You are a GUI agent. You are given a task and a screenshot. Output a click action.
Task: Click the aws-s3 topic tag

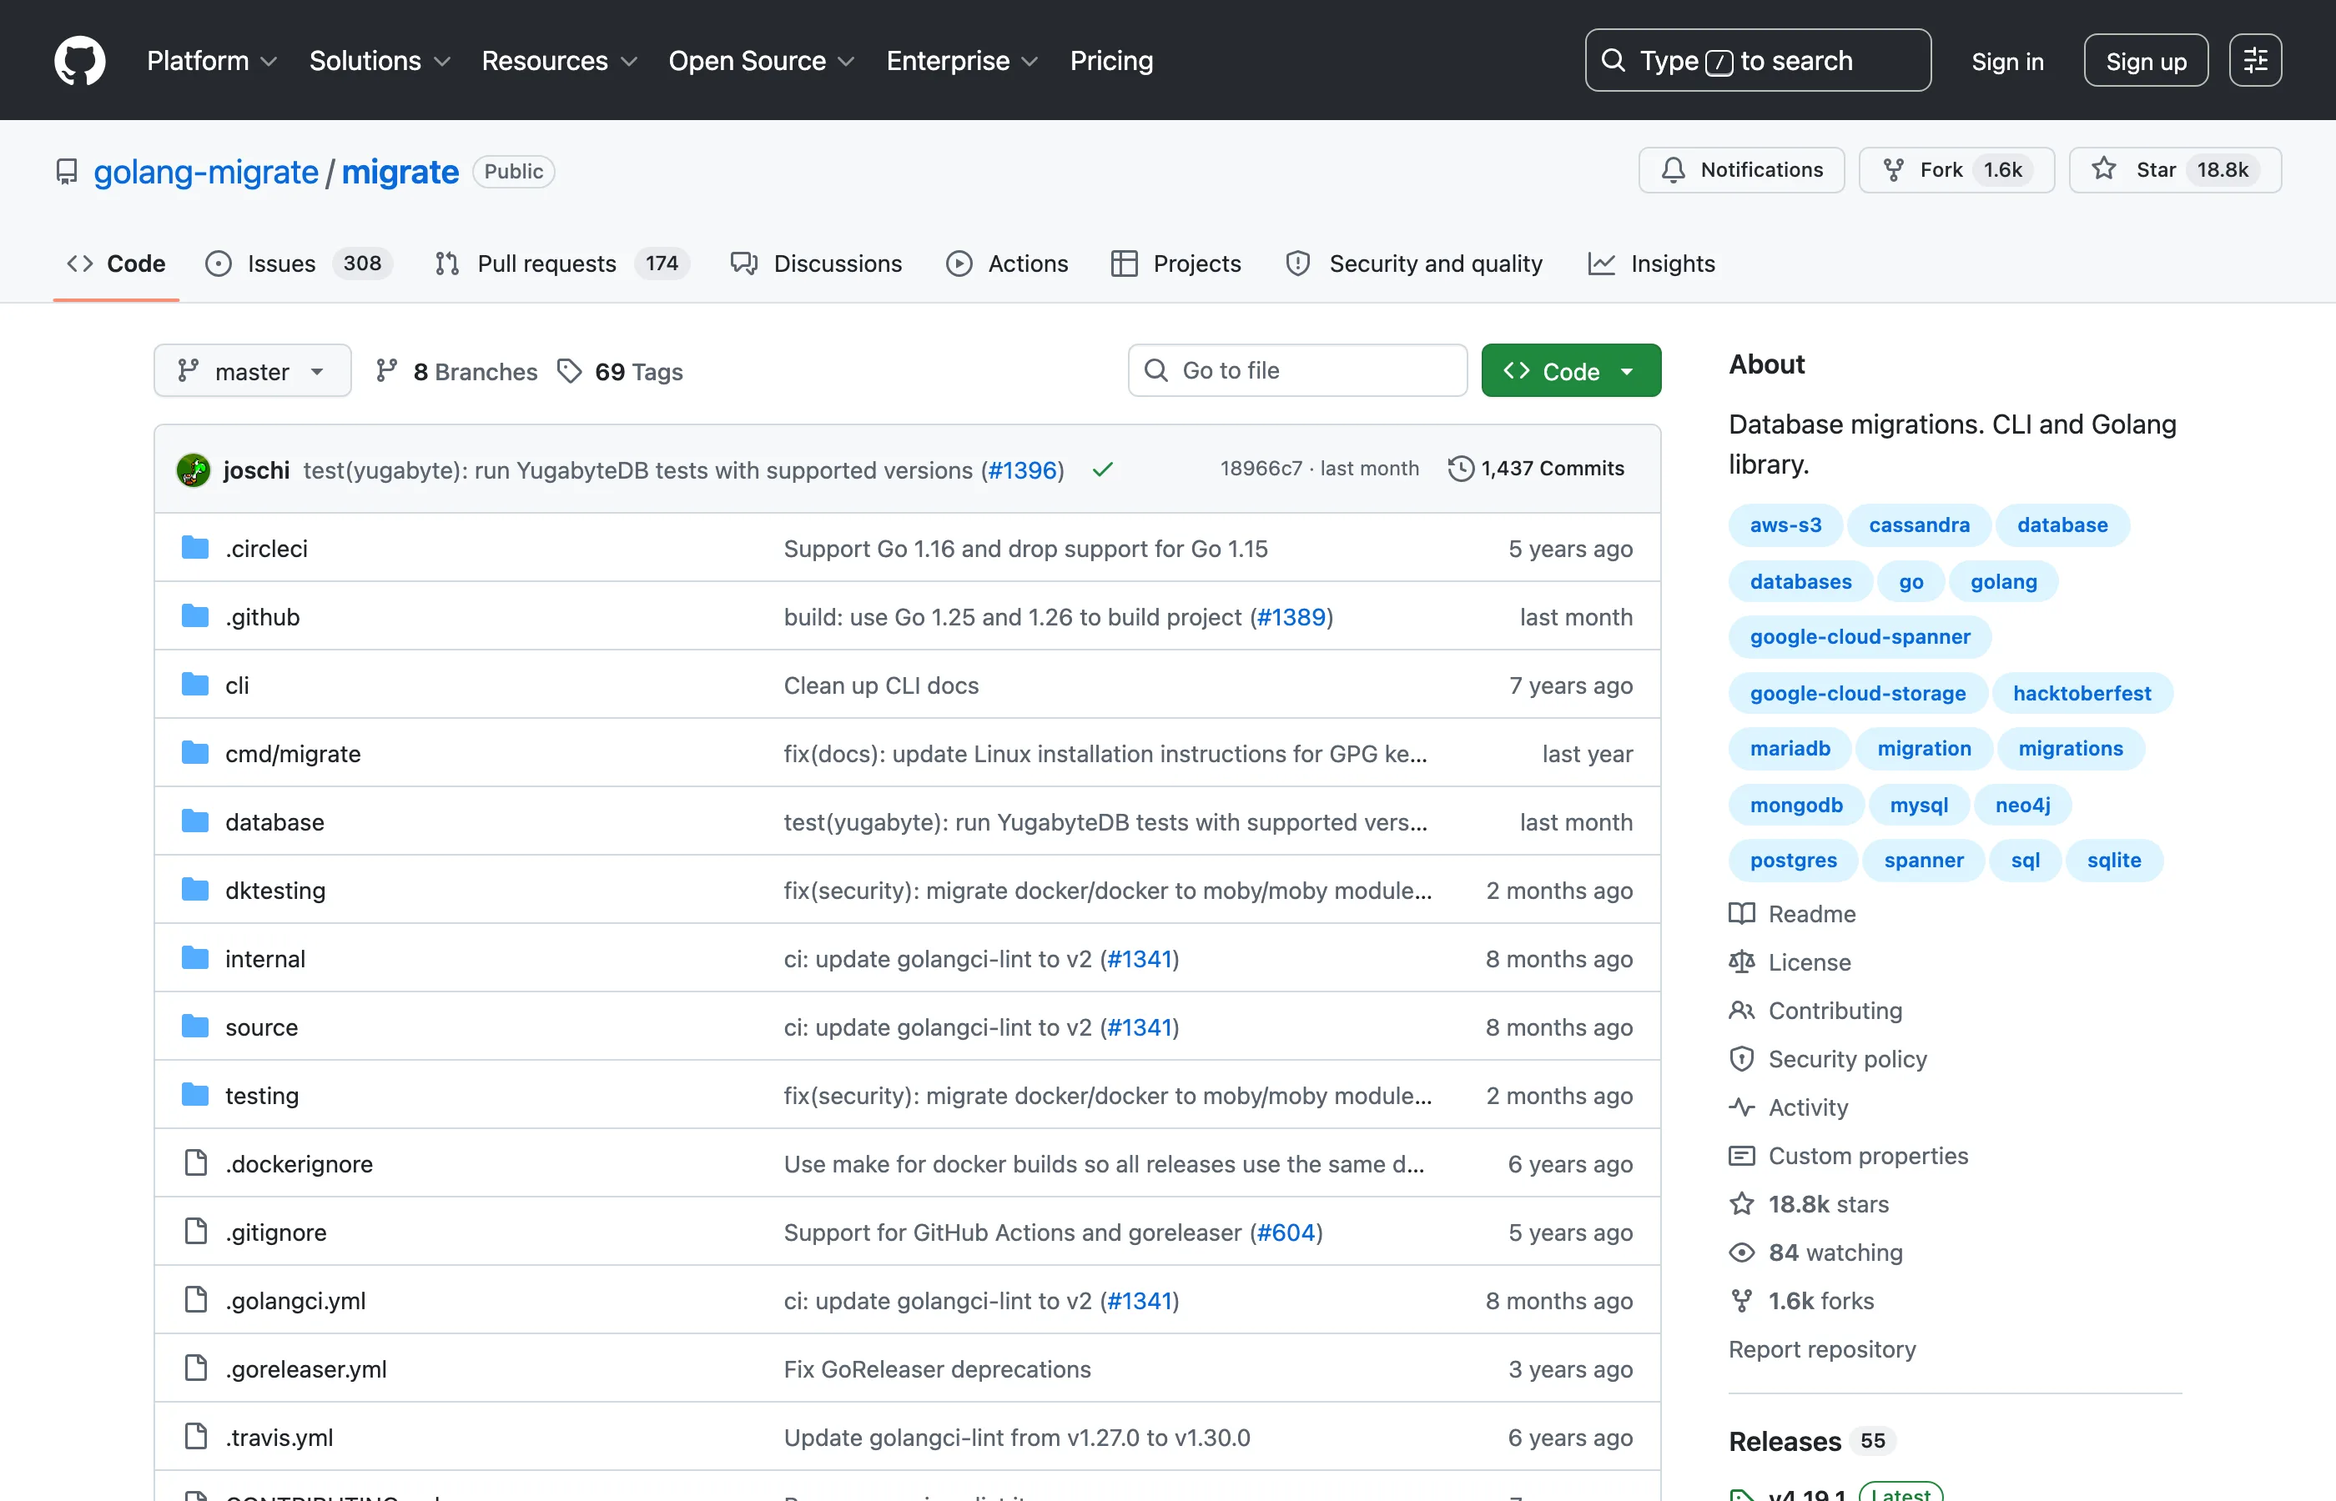tap(1785, 525)
